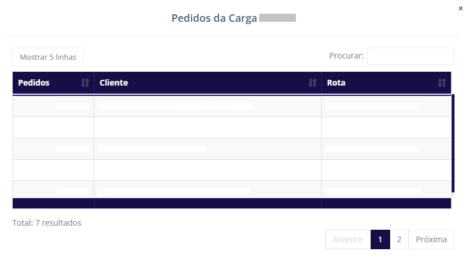The height and width of the screenshot is (259, 466).
Task: Click the Procurar label
Action: click(x=346, y=56)
